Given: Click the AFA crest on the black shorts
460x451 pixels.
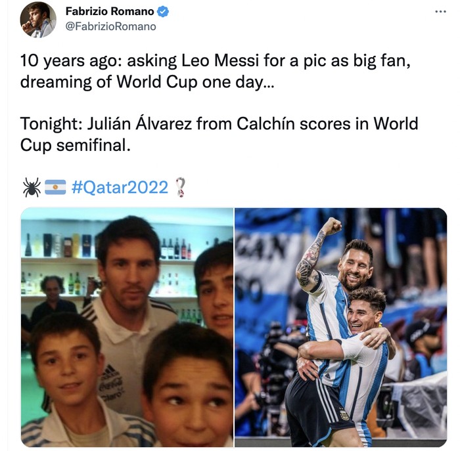Looking at the screenshot, I should tap(344, 415).
